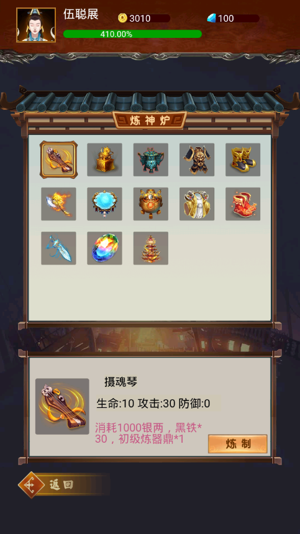Tap the gold coin currency counter
Viewport: 300px width, 534px height.
tap(144, 18)
